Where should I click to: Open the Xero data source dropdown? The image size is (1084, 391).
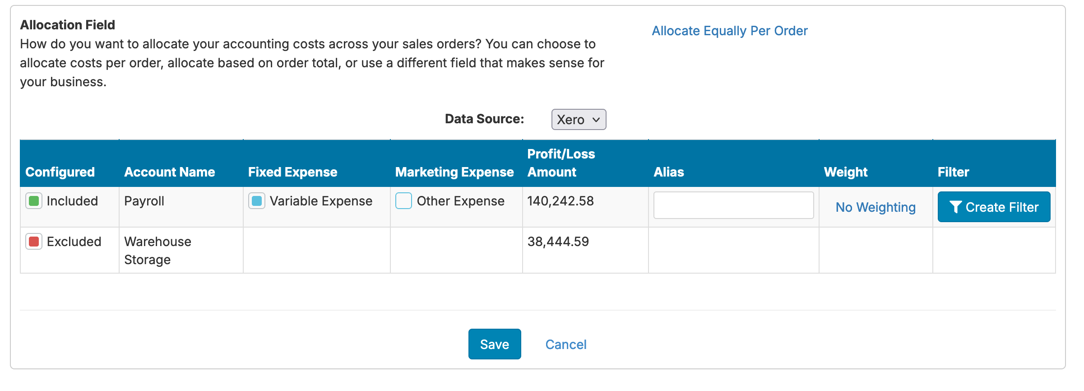pyautogui.click(x=579, y=120)
